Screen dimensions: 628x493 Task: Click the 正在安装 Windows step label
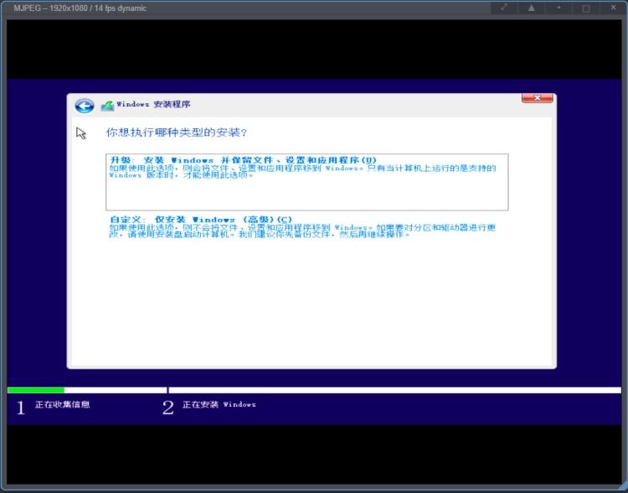[x=219, y=404]
